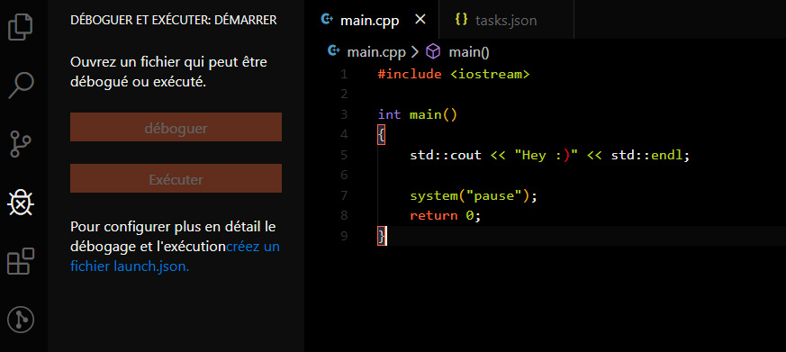
Task: Click line number 9 in gutter
Action: [343, 236]
